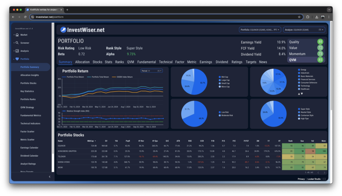Image resolution: width=342 pixels, height=196 pixels.
Task: Click the Privacy link
Action: (x=301, y=179)
